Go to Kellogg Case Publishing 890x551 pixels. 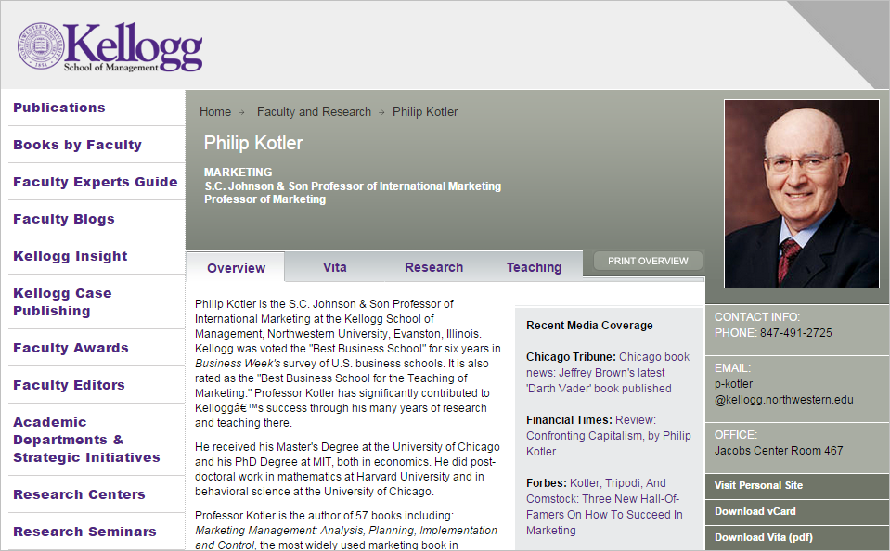[x=62, y=301]
